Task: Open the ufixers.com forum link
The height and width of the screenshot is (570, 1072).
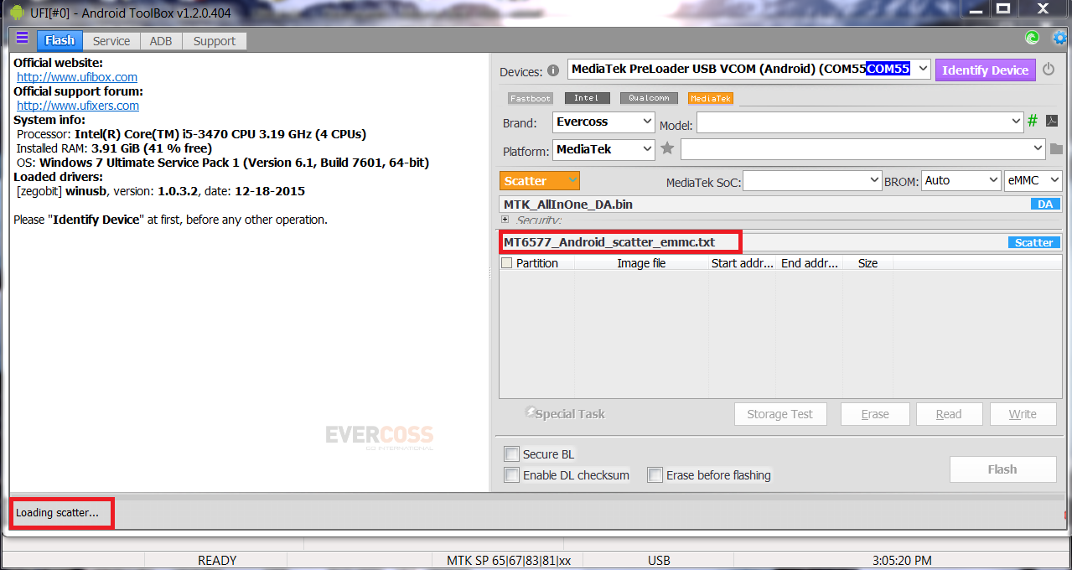Action: click(x=78, y=106)
